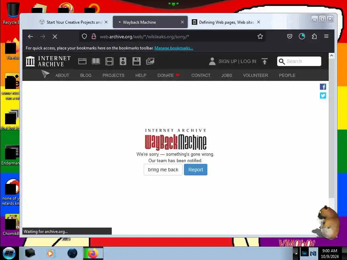This screenshot has height=260, width=347.
Task: Open the media player taskbar icon
Action: click(50, 253)
